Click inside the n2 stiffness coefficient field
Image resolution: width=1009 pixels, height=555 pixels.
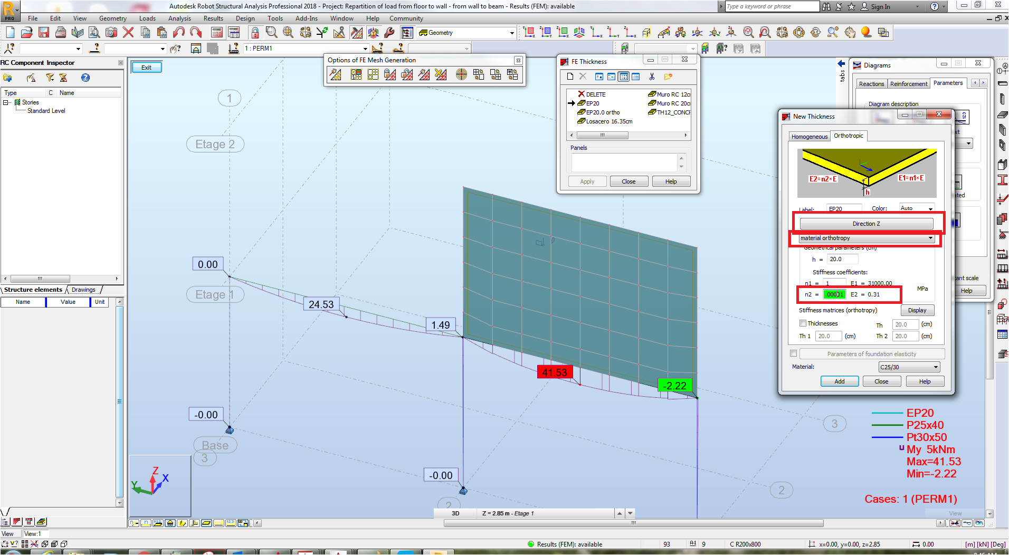(834, 294)
